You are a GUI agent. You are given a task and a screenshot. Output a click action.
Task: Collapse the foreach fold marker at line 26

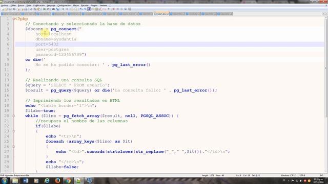click(14, 147)
